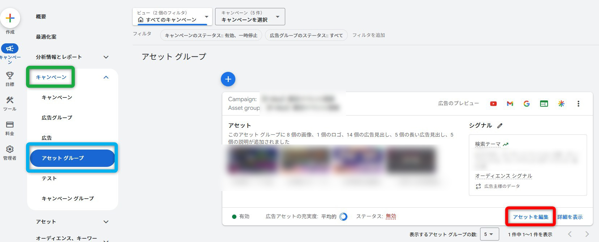The image size is (599, 242).
Task: Click 広告主様のデータ text
Action: click(502, 186)
